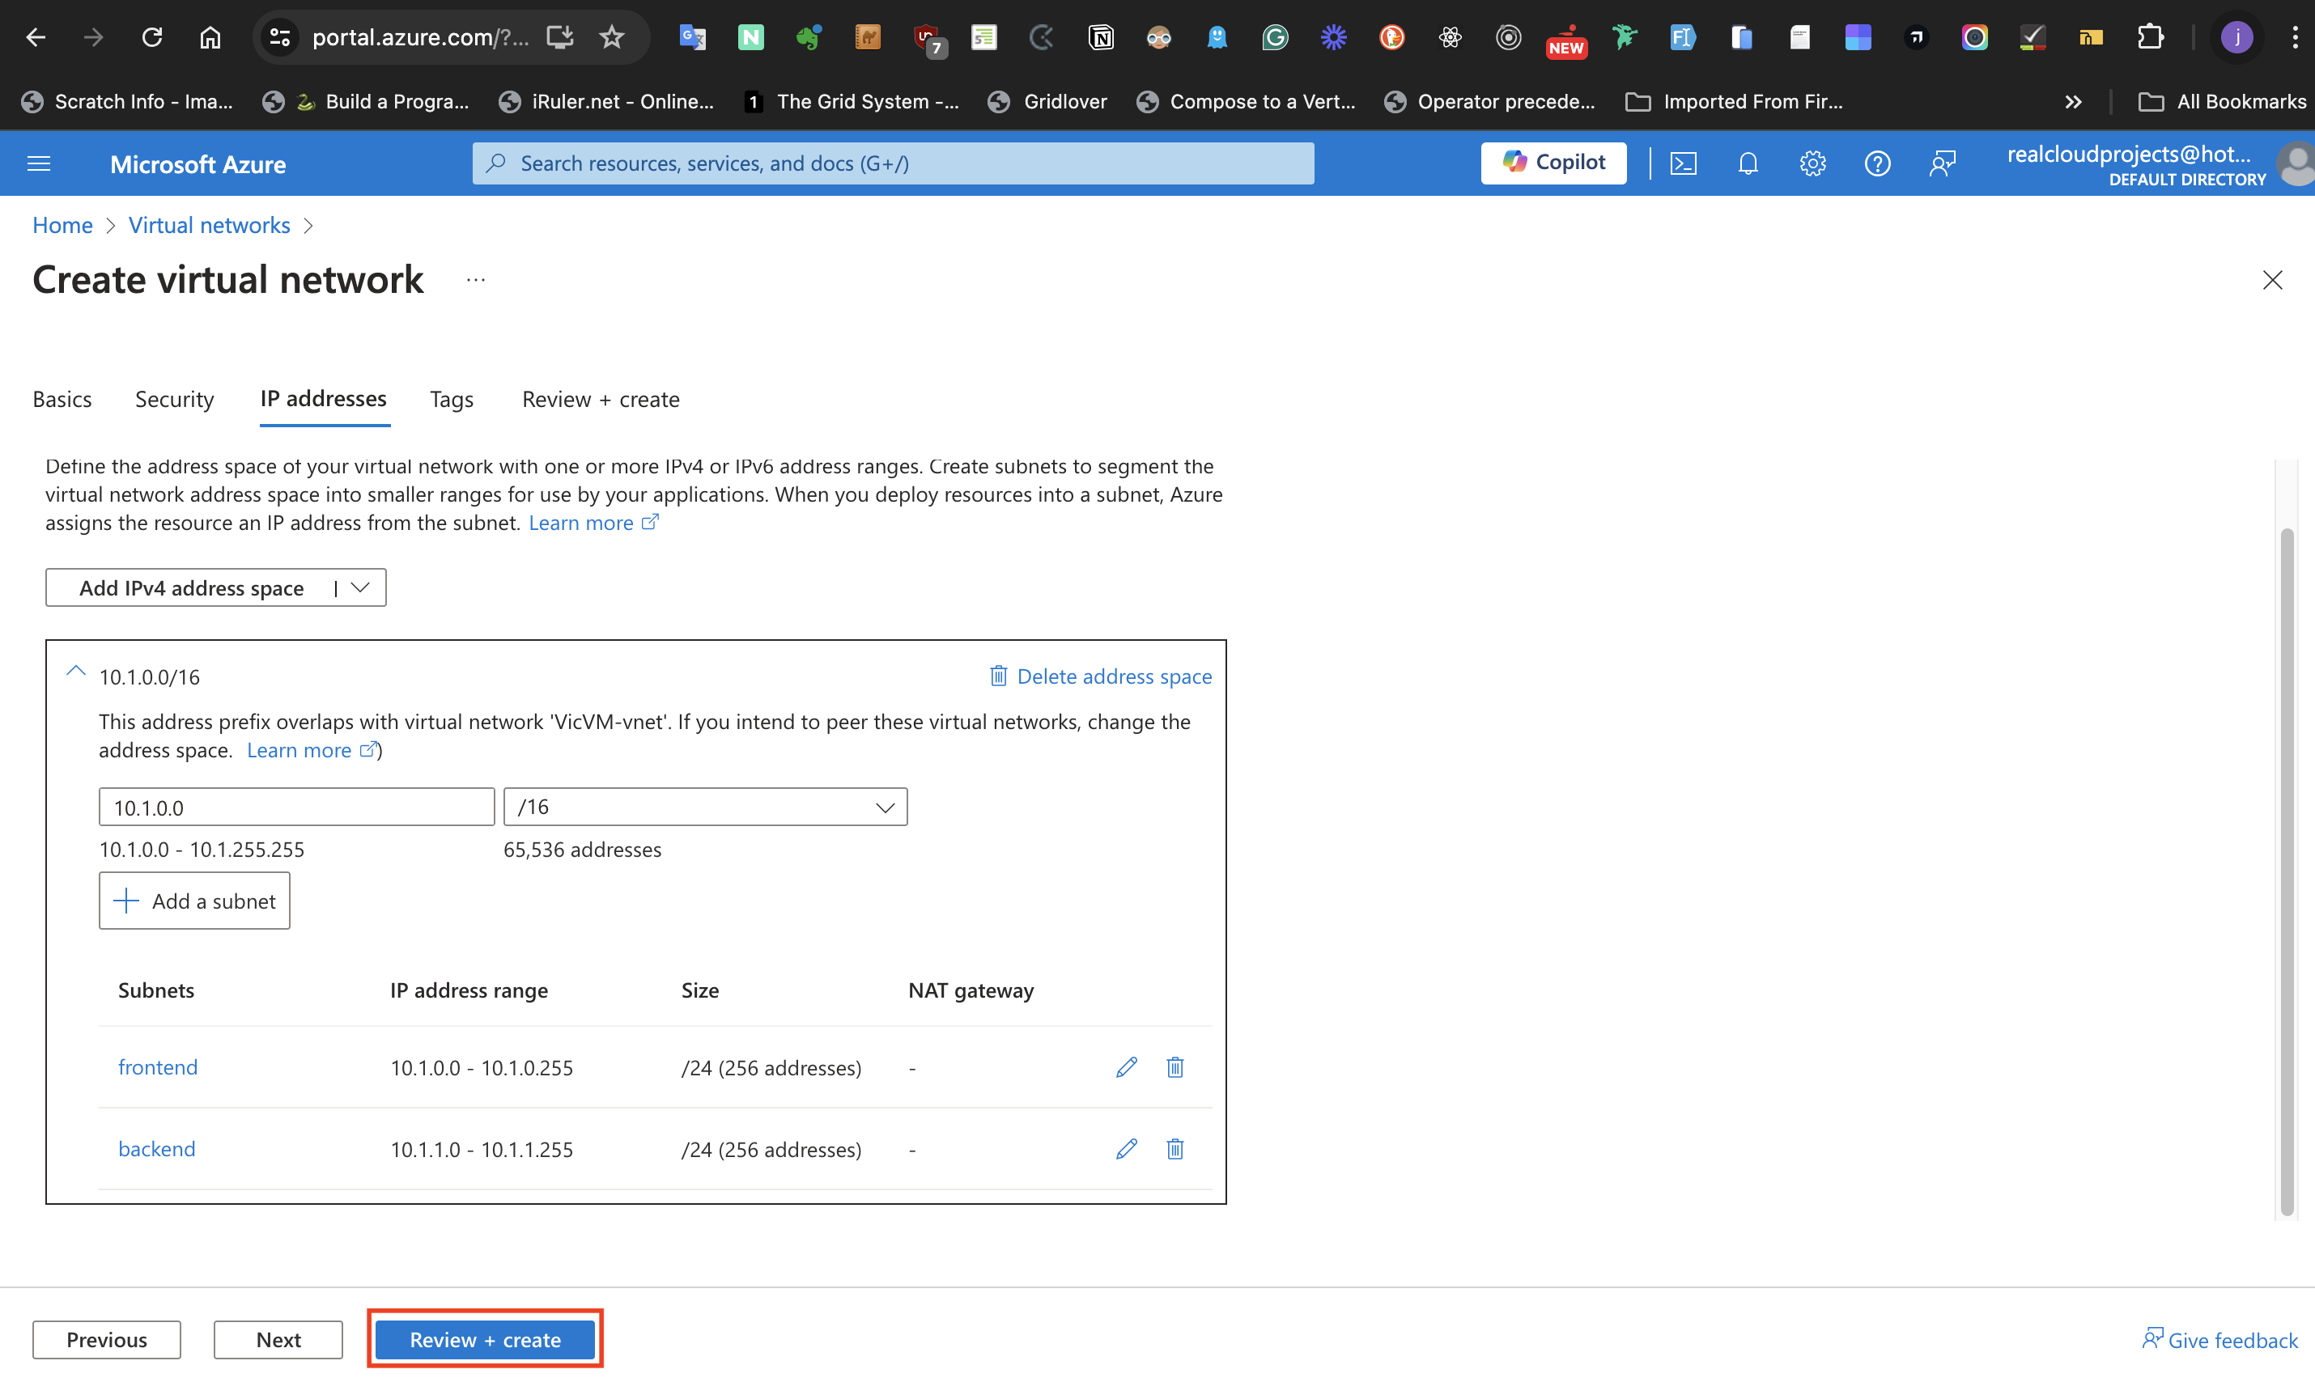Open Azure Cloud Shell from top bar
The height and width of the screenshot is (1382, 2315).
pyautogui.click(x=1684, y=163)
